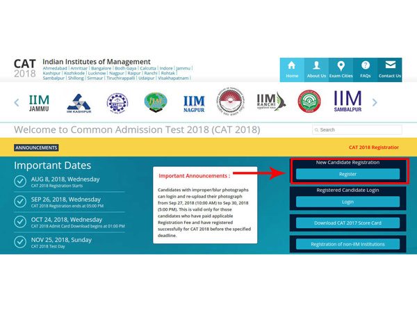The image size is (417, 313).
Task: Click into the Search field
Action: 357,130
